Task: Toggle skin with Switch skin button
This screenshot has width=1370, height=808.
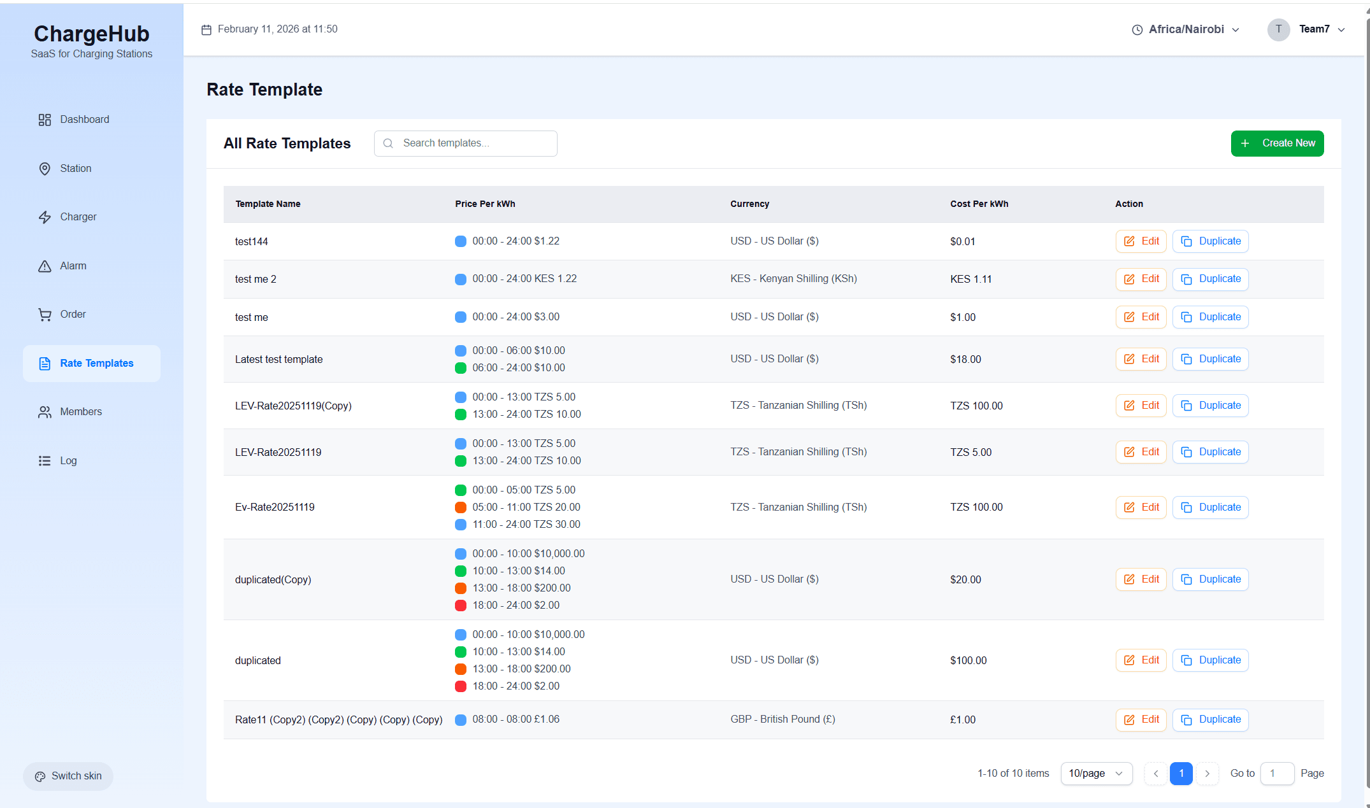Action: click(68, 776)
